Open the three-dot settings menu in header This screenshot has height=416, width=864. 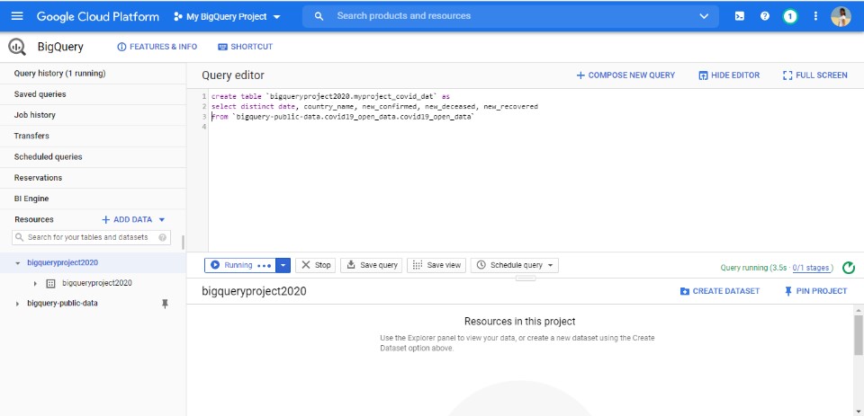(815, 16)
